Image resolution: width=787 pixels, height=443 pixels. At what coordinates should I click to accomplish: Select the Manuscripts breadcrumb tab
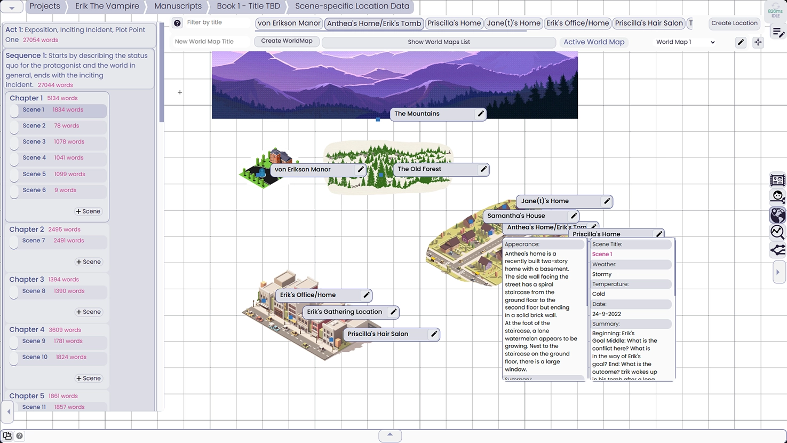178,6
